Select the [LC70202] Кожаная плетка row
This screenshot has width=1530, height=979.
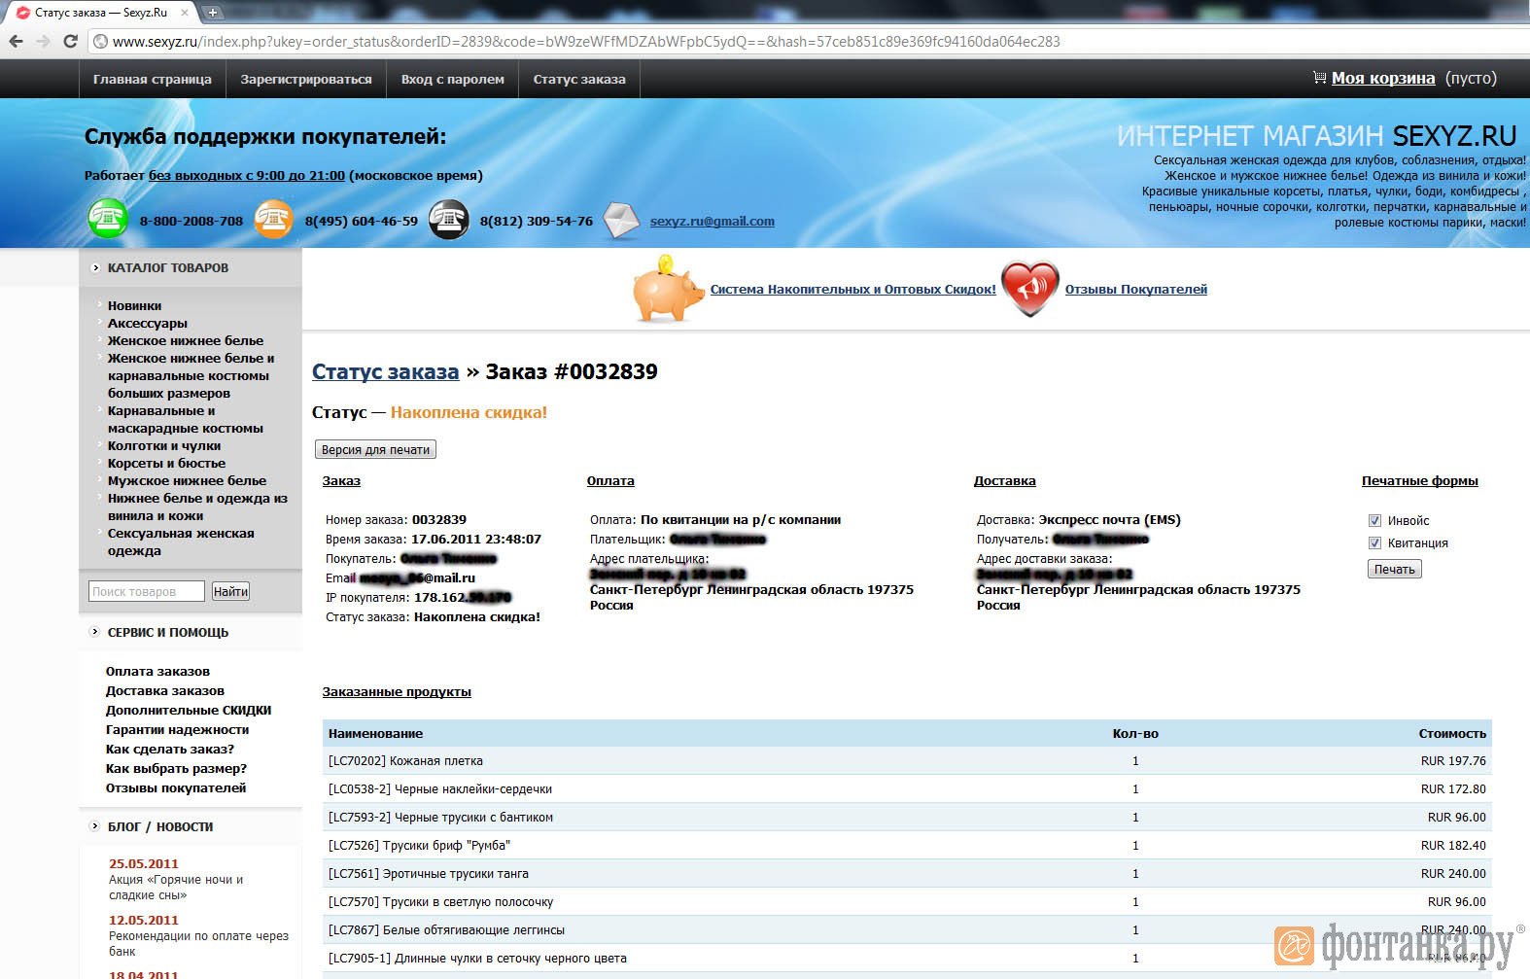(x=907, y=761)
